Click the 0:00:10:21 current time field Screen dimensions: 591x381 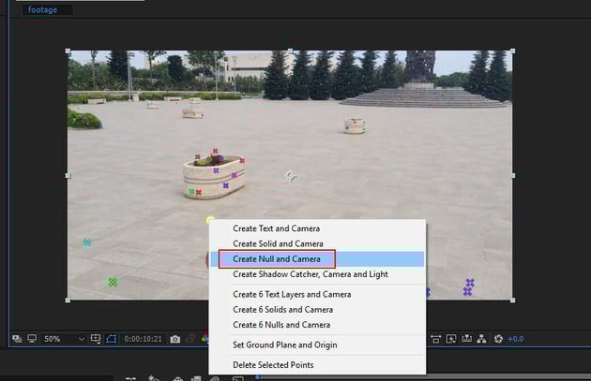pyautogui.click(x=143, y=339)
